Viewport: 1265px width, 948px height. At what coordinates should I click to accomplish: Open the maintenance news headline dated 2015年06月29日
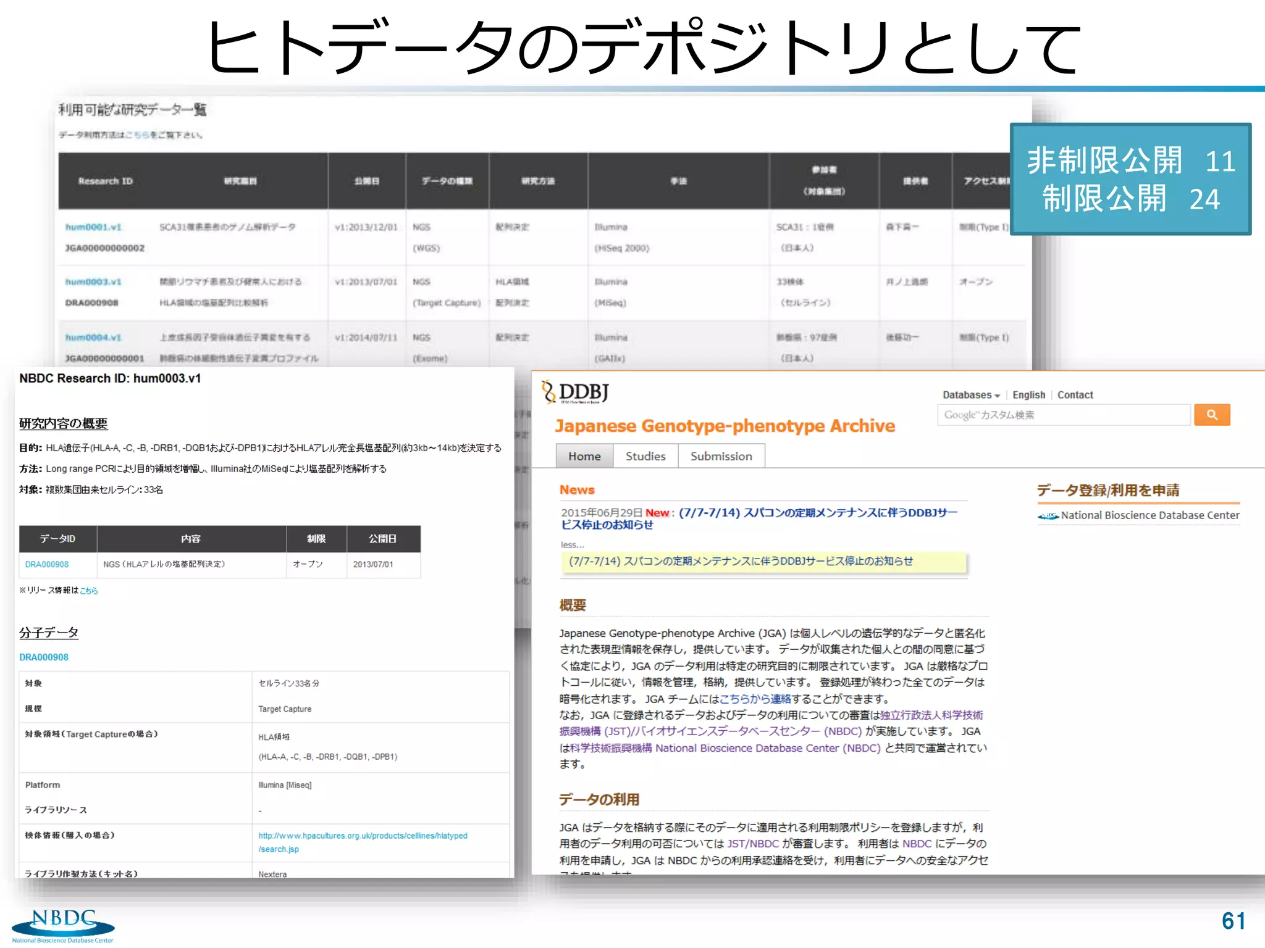[x=759, y=518]
